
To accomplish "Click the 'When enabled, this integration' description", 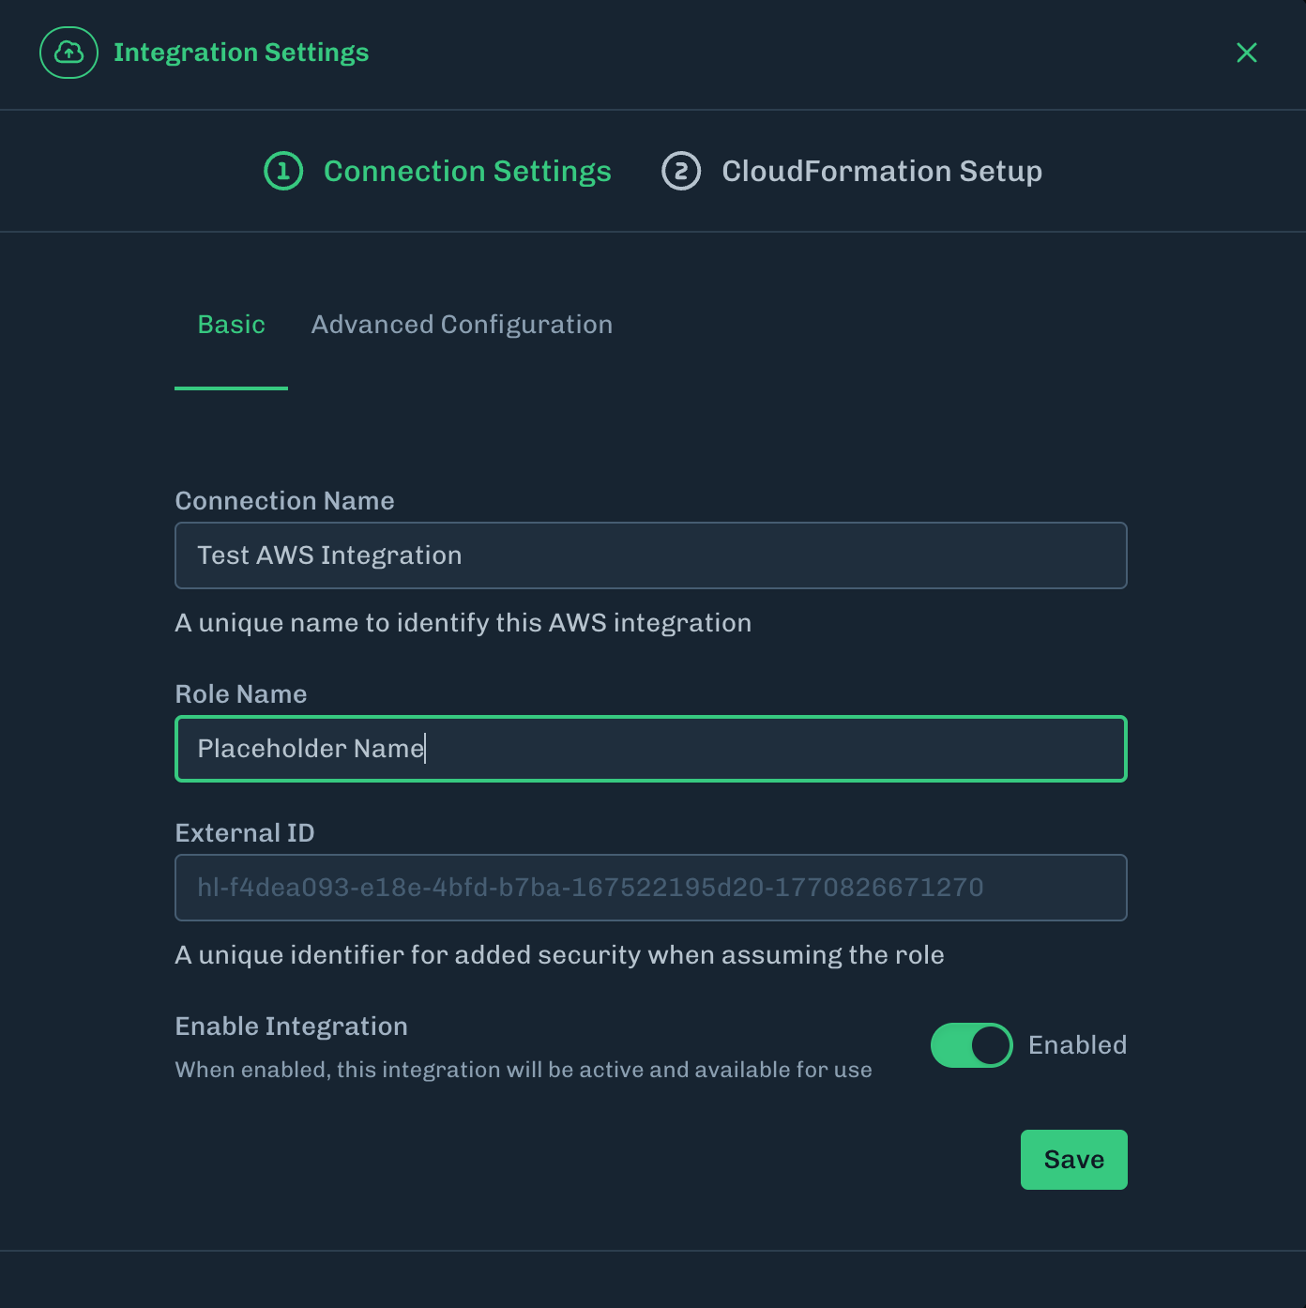I will click(524, 1070).
